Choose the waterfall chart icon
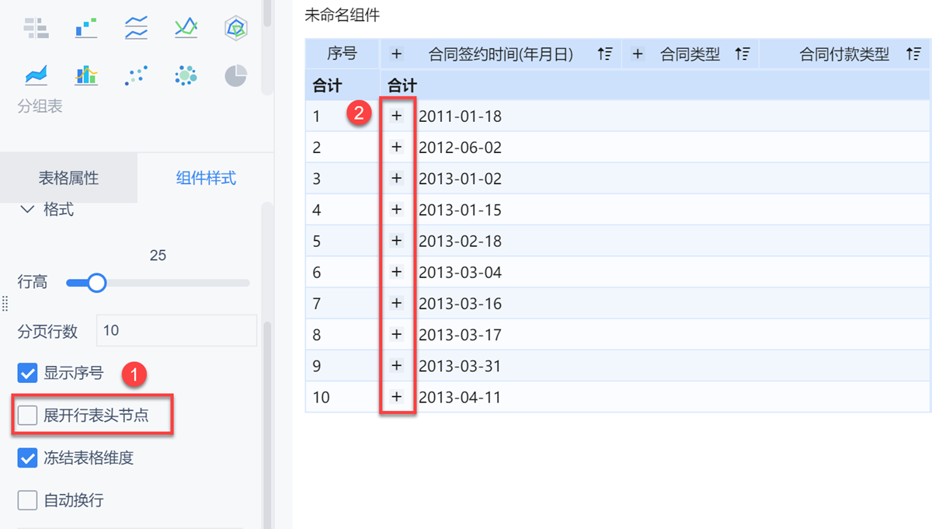This screenshot has height=529, width=932. [86, 29]
